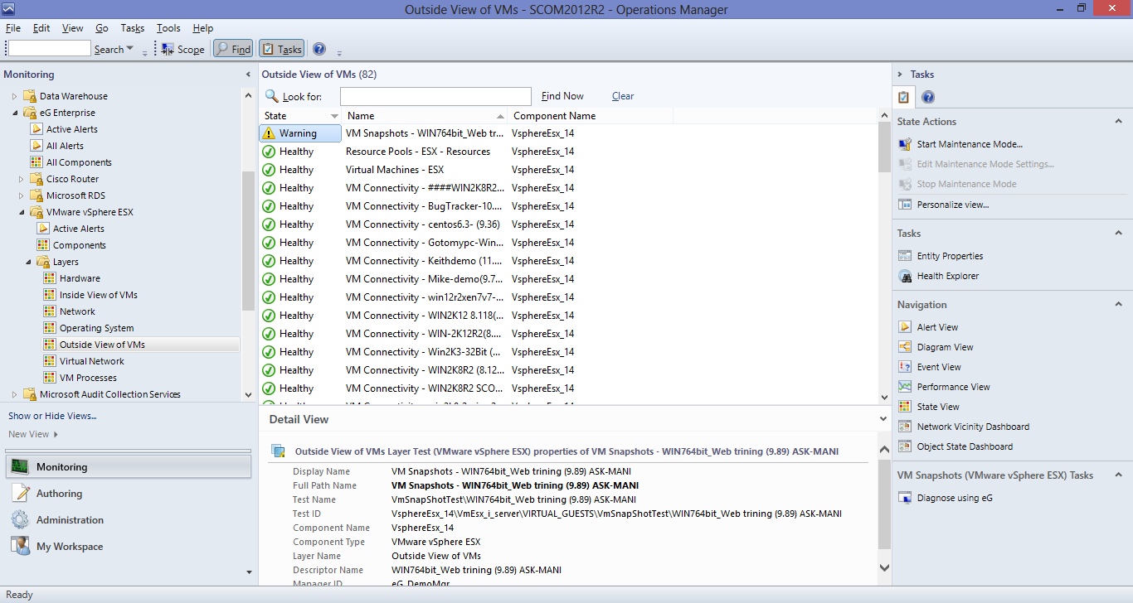This screenshot has height=603, width=1133.
Task: Click the navigation tree scrollbar thumb
Action: [248, 240]
